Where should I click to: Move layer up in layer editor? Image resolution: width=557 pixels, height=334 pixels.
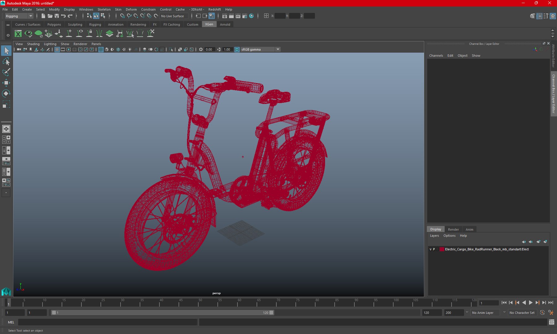click(x=524, y=242)
